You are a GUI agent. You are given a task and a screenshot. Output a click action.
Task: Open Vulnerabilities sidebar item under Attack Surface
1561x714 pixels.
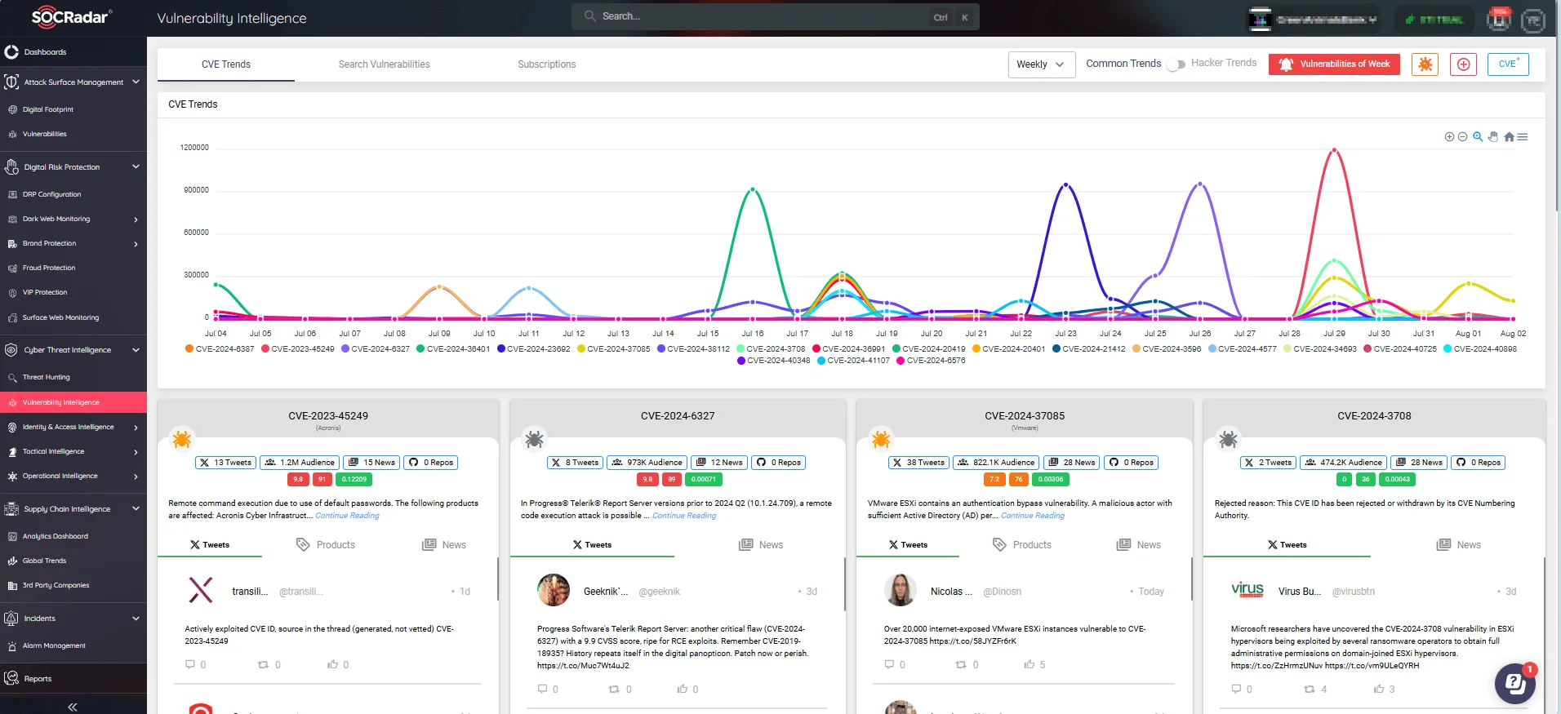point(44,134)
